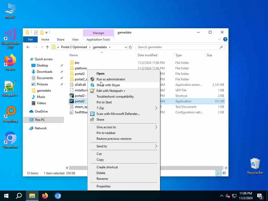Viewport: 268px width, 201px height.
Task: Select Create shortcut
Action: (124, 167)
